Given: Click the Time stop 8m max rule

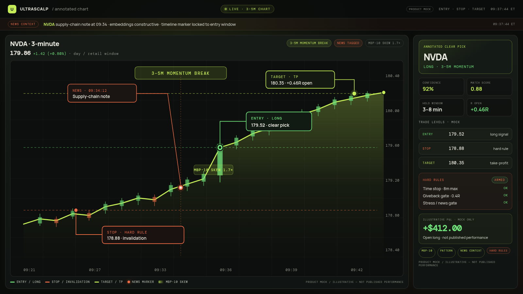Looking at the screenshot, I should (x=465, y=189).
